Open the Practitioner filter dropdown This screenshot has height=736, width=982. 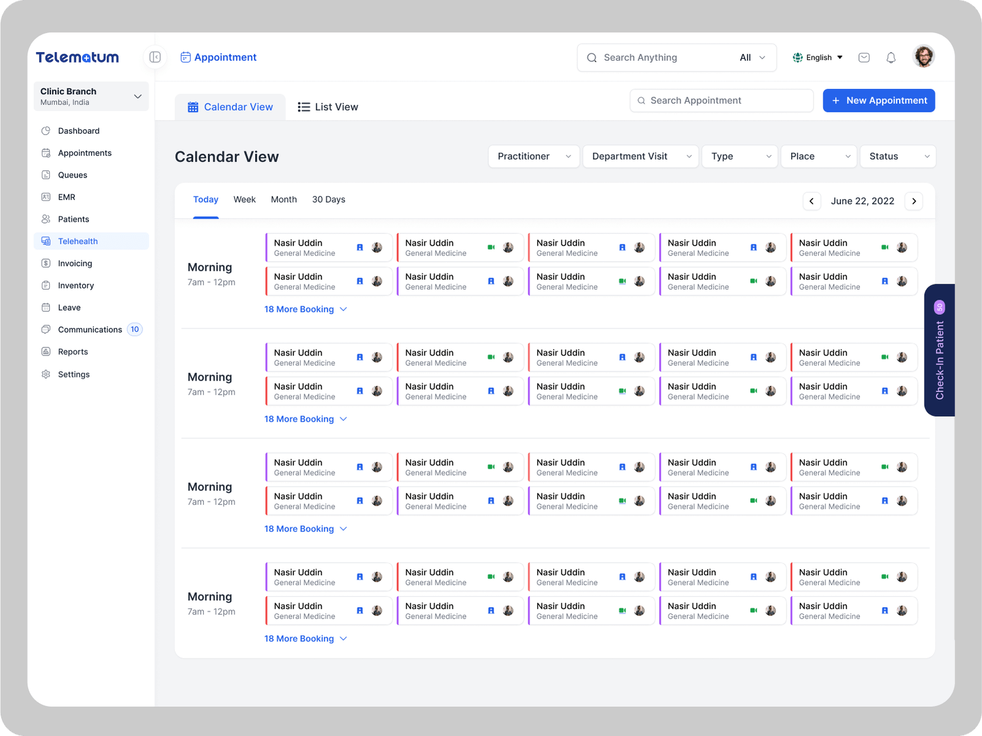533,157
